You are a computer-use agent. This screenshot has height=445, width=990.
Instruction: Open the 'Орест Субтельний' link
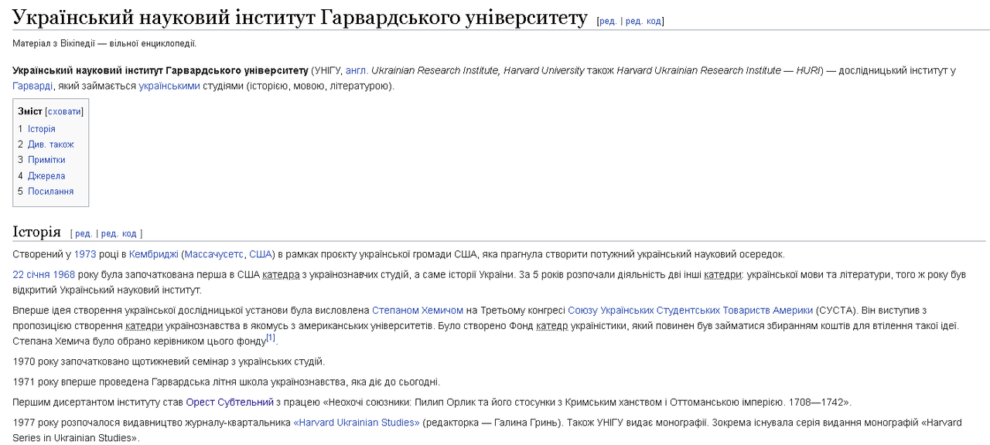(230, 403)
